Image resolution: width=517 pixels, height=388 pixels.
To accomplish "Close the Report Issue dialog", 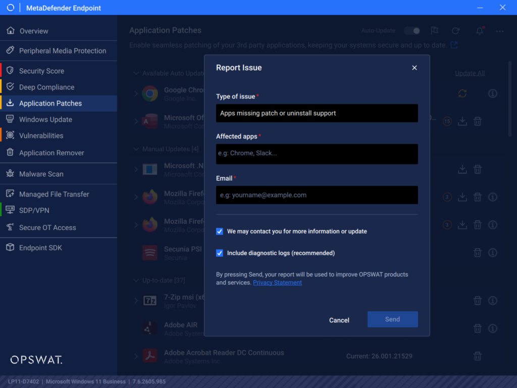I will [x=415, y=68].
